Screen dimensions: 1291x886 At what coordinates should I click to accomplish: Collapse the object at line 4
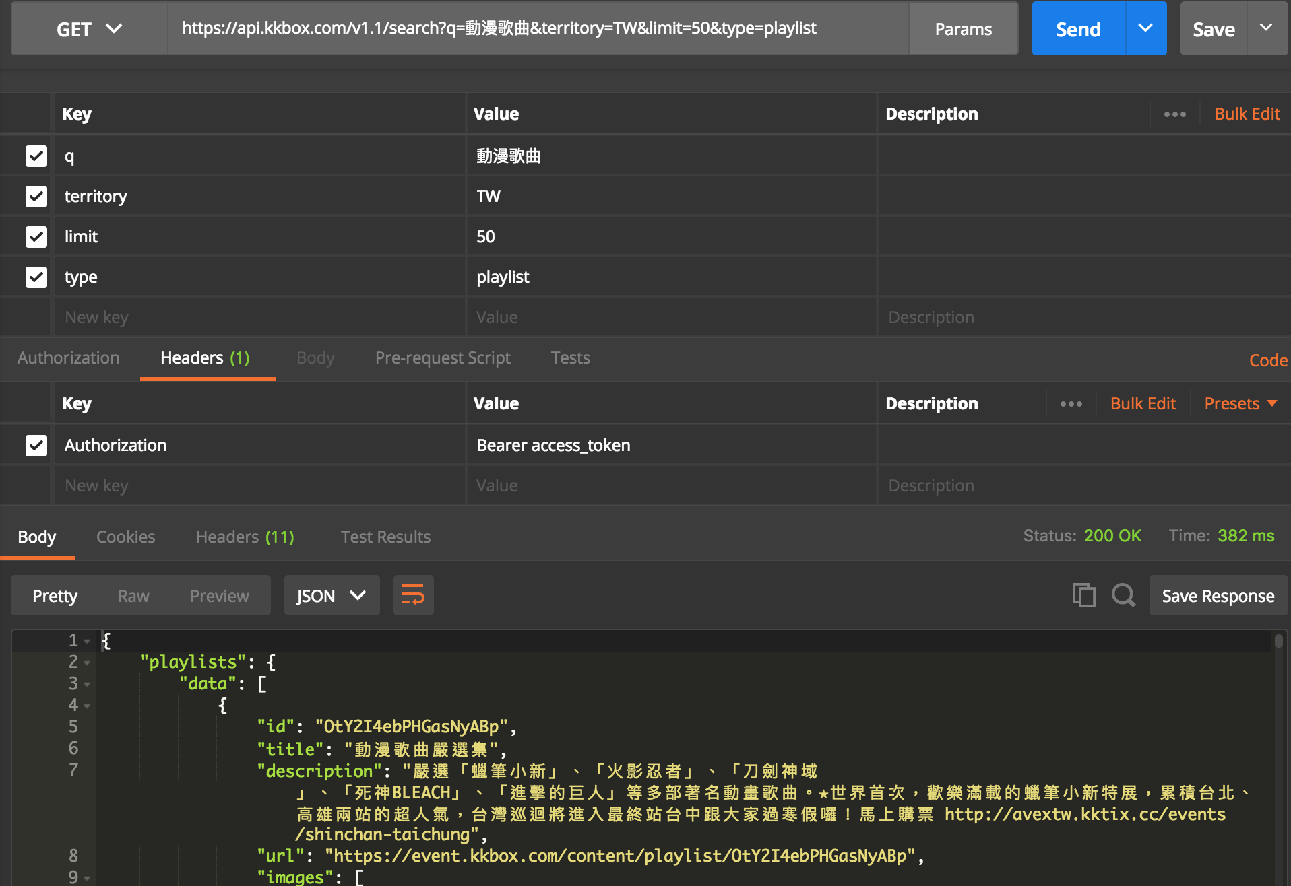(87, 706)
